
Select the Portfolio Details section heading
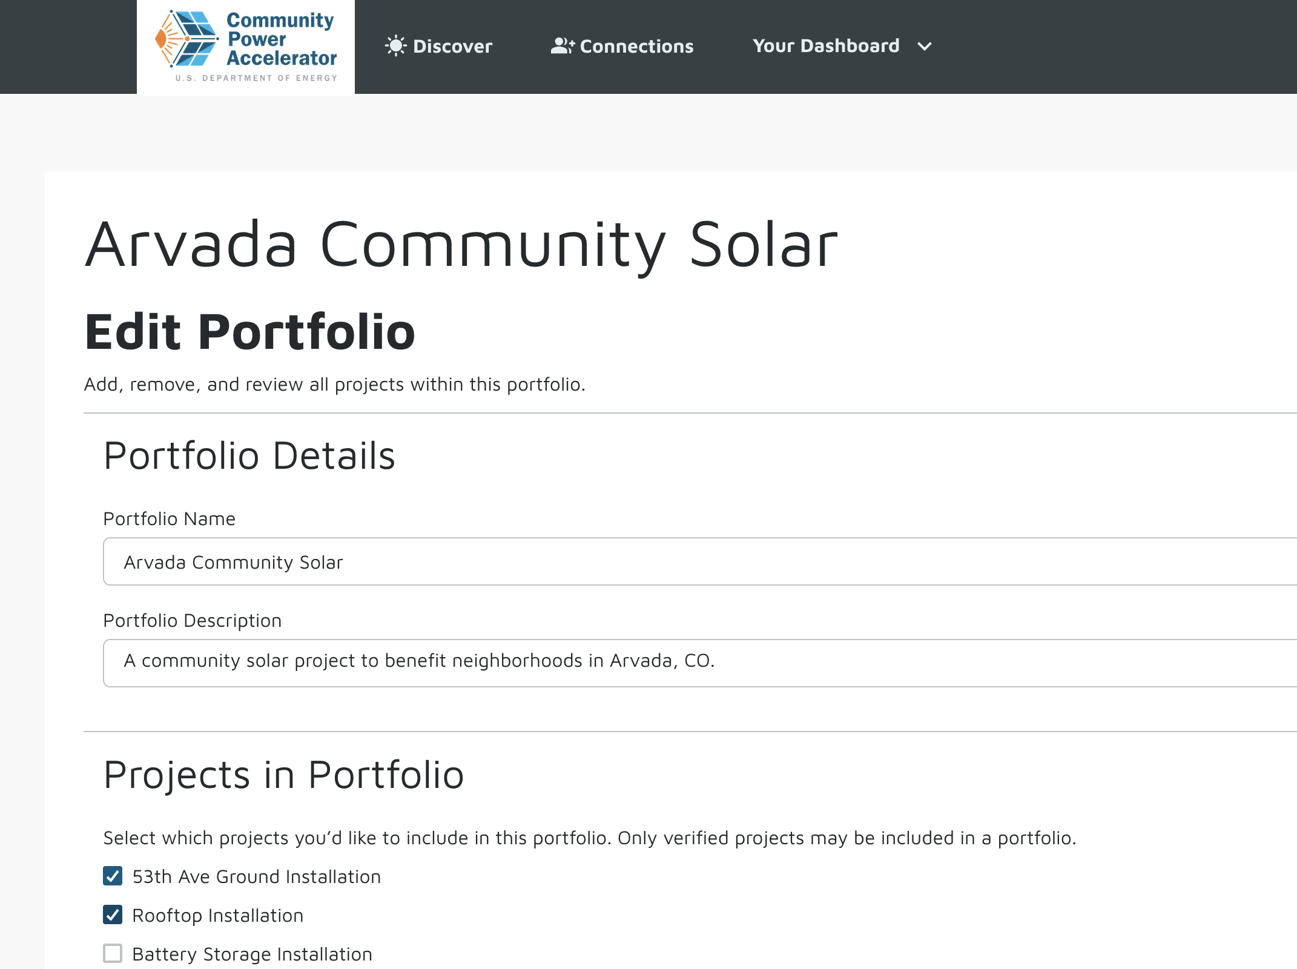[x=249, y=456]
